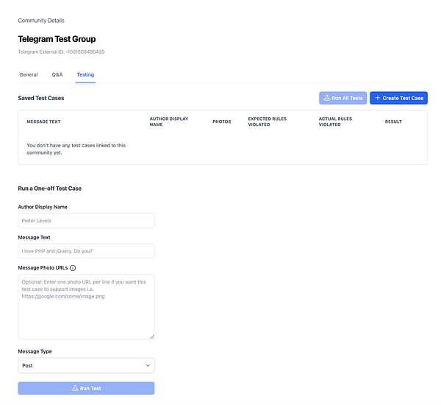Click the Saved Test Cases heading
The height and width of the screenshot is (405, 441).
pyautogui.click(x=41, y=98)
